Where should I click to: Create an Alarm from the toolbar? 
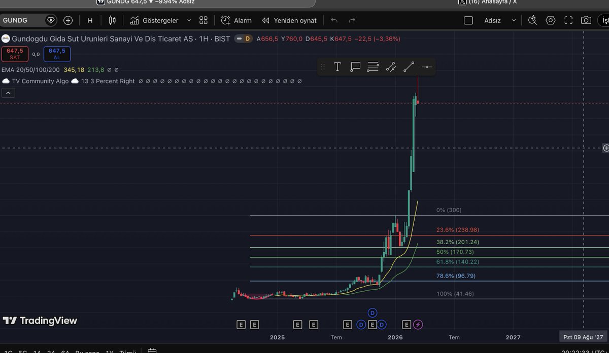coord(236,21)
